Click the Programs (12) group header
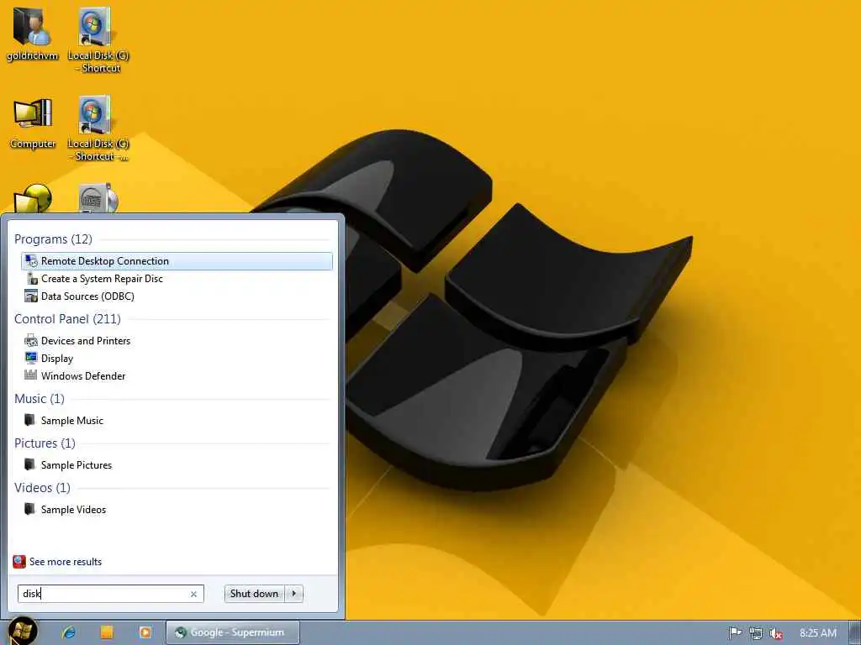 point(53,239)
